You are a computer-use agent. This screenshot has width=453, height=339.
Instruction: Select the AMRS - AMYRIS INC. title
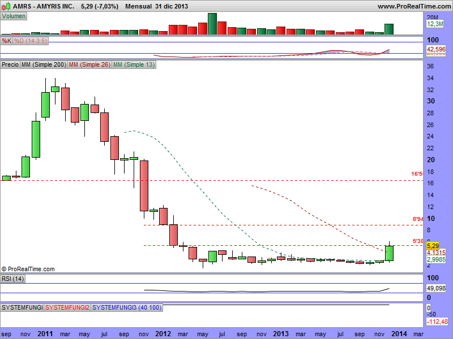coord(44,6)
